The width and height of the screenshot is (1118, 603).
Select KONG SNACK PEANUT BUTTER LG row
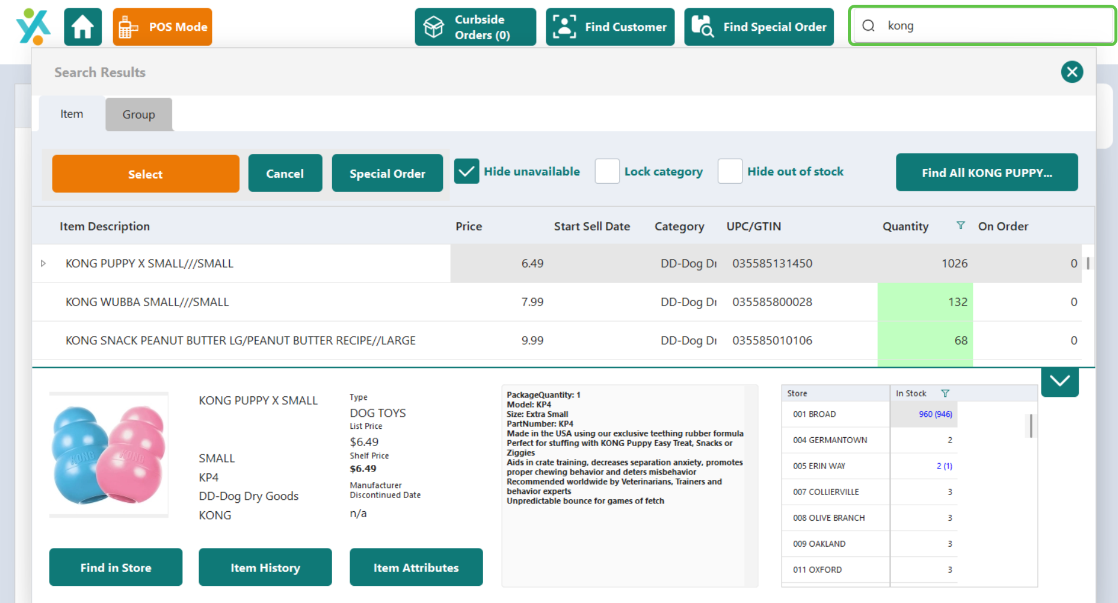[557, 341]
